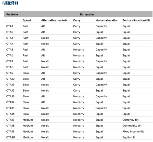This screenshot has width=153, height=142.
Task: Click the Parameter header cell
Action: coord(87,15)
